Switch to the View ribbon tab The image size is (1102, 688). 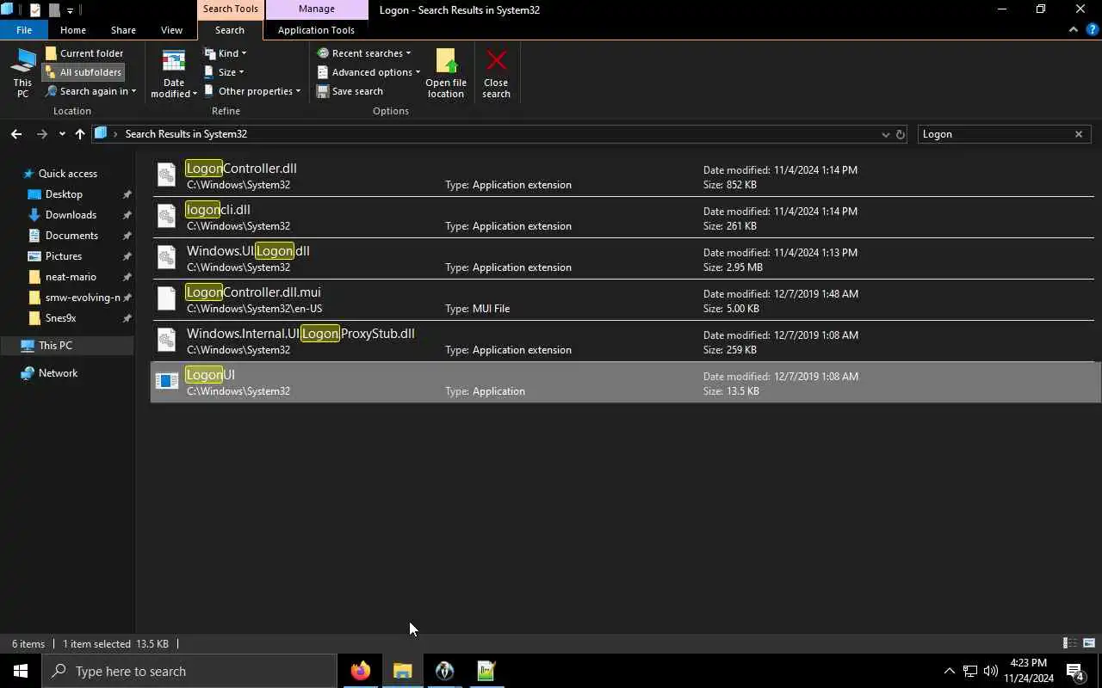pos(171,30)
